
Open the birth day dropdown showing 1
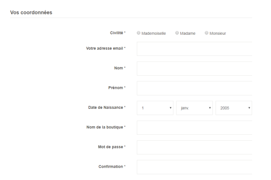coord(155,108)
